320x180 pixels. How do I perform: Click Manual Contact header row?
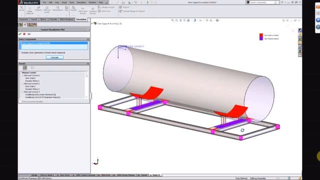coord(29,72)
